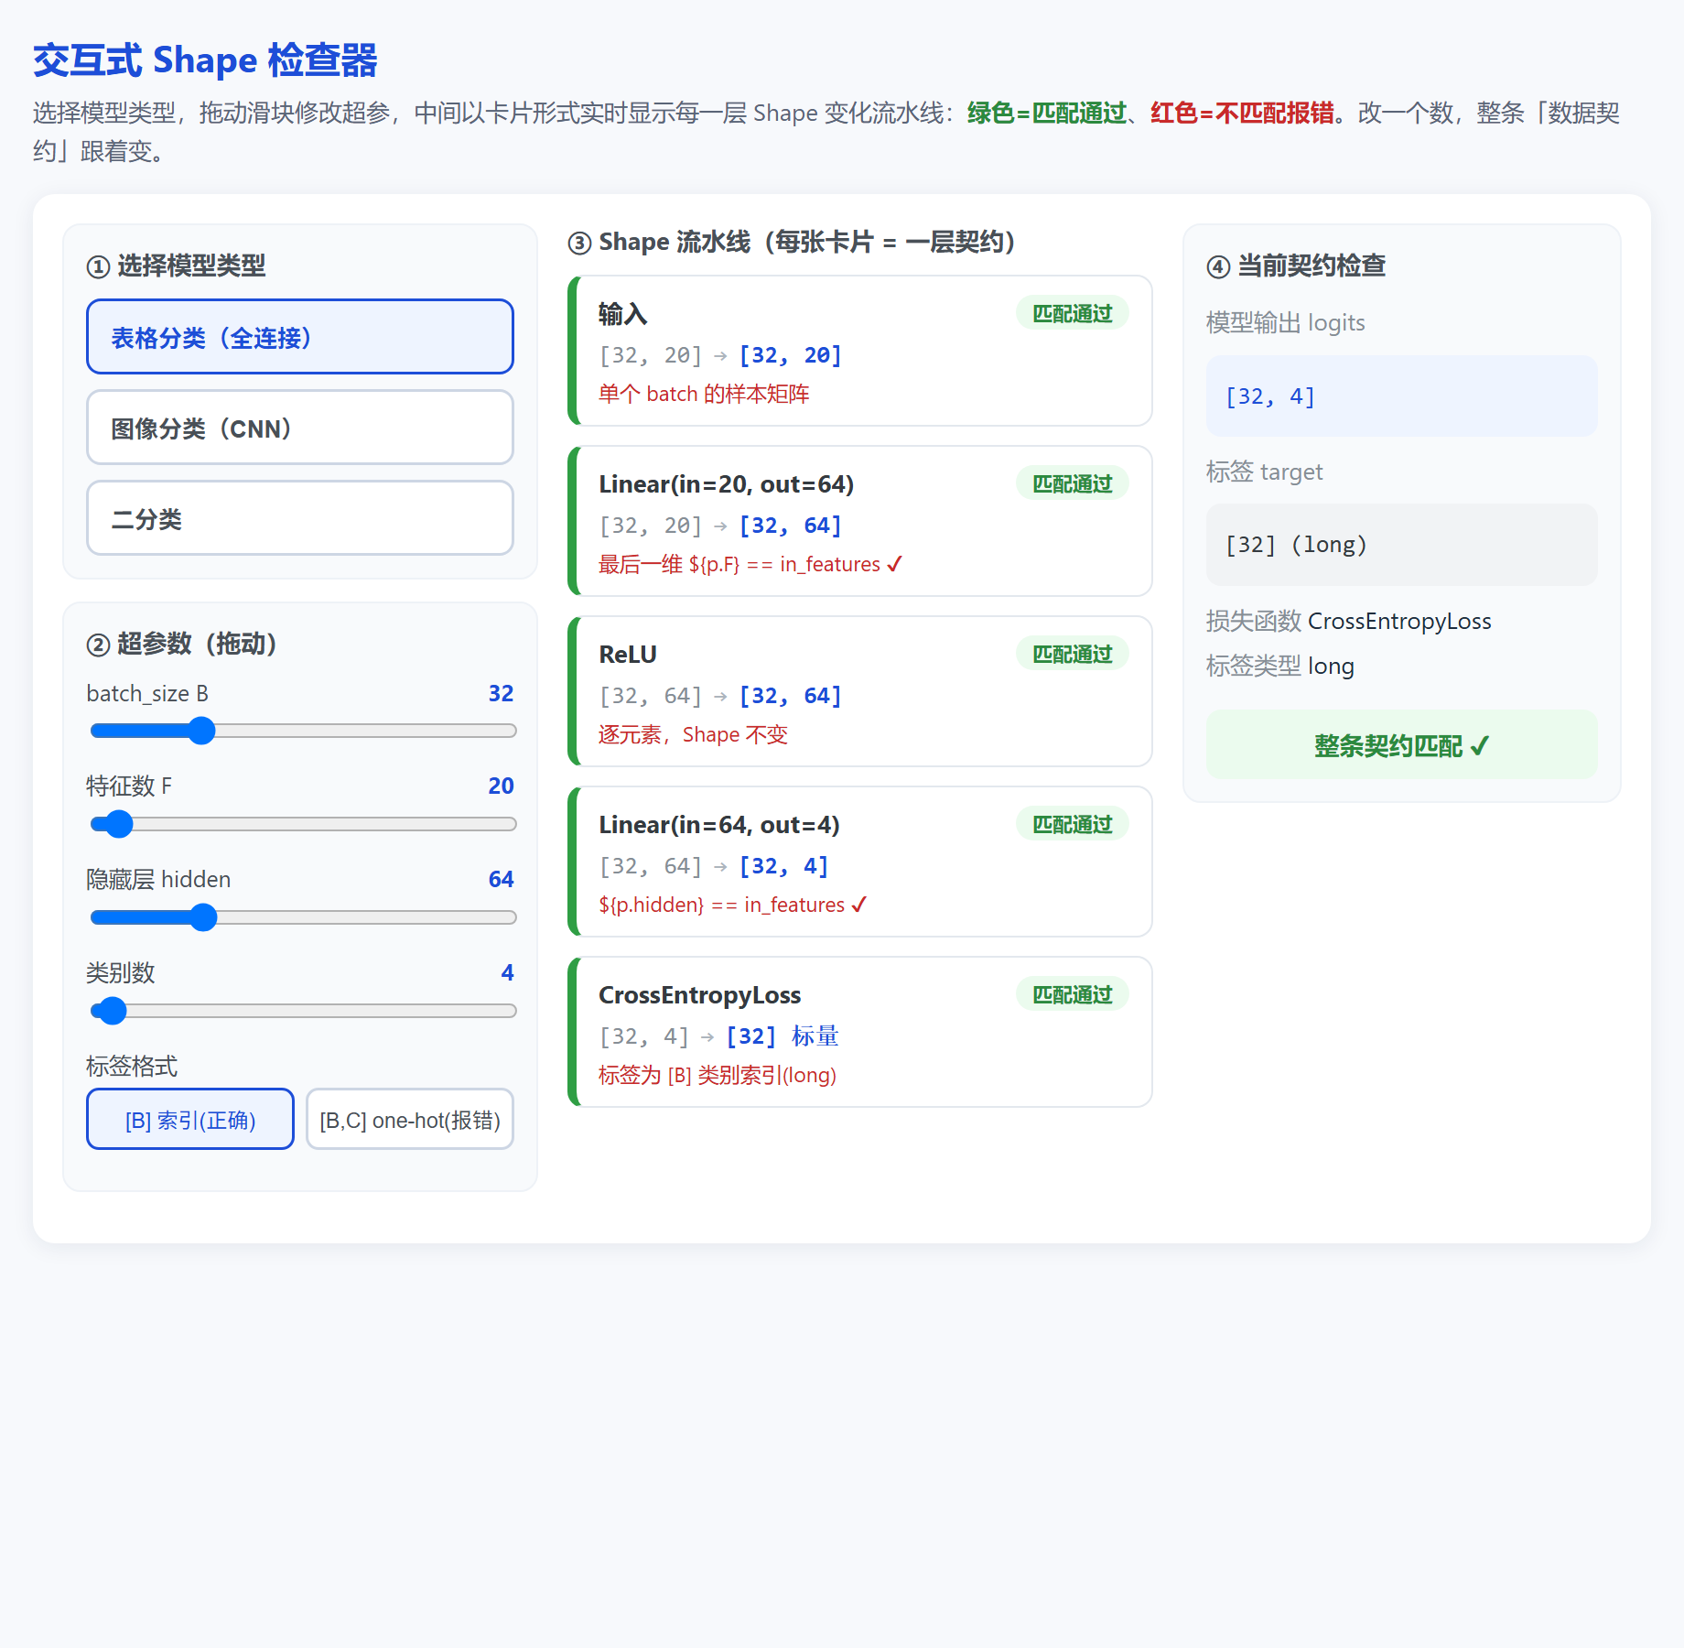Click the ReLU card title

pyautogui.click(x=628, y=655)
